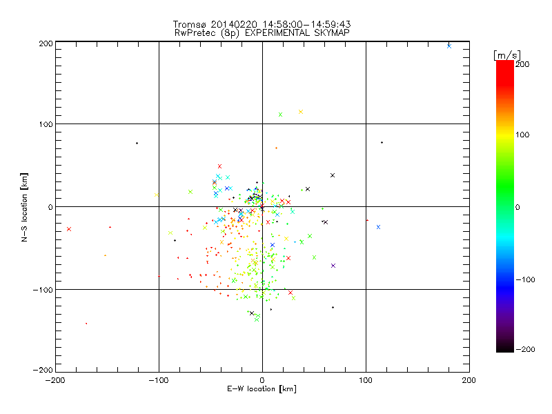Click the plot title showing Tromsø date
This screenshot has width=552, height=414.
(x=262, y=24)
